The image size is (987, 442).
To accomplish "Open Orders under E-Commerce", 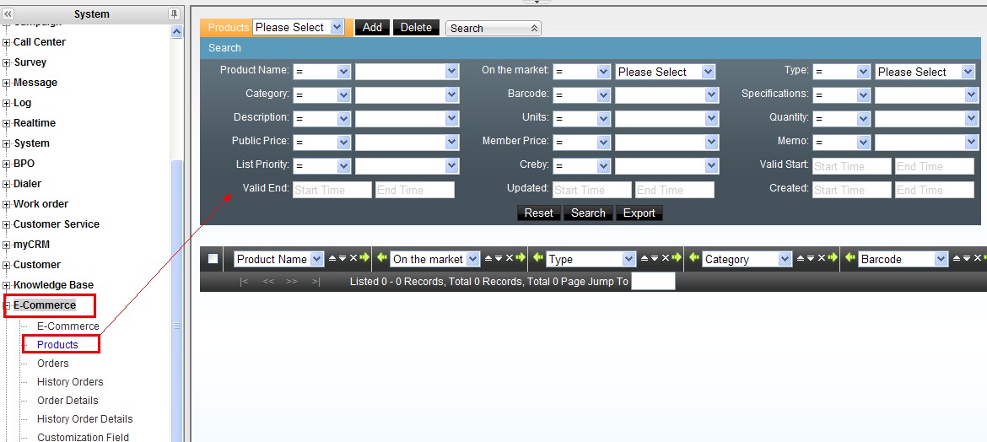I will click(x=53, y=364).
